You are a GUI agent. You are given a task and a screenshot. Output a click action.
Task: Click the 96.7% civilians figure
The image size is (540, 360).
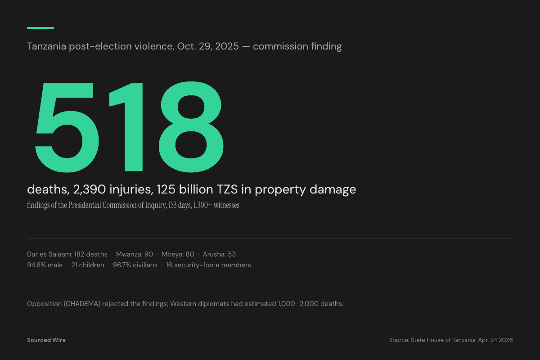(135, 265)
